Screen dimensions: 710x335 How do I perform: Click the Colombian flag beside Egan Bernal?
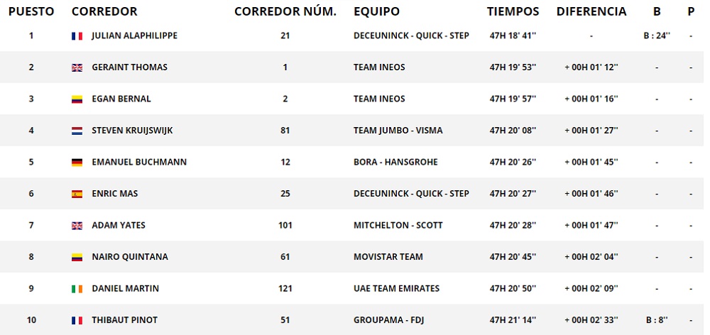[77, 99]
